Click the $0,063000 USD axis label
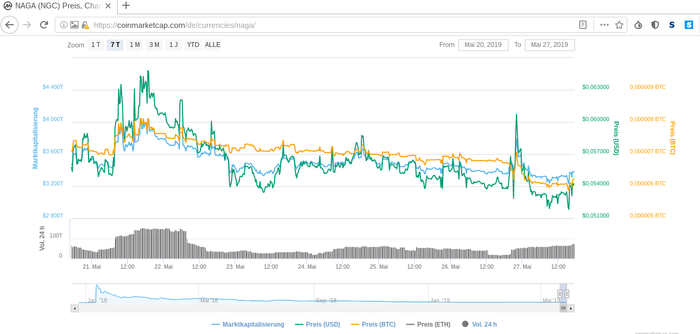Viewport: 700px width, 334px height. tap(596, 87)
